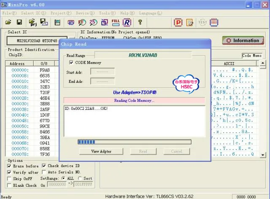Screen dimensions: 270x199
Task: Click the edit note toolbar icon
Action: coord(190,22)
